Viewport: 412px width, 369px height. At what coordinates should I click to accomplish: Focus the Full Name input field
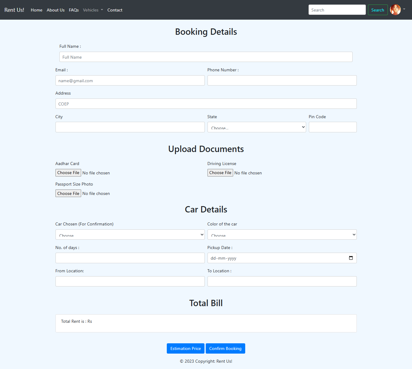tap(206, 57)
